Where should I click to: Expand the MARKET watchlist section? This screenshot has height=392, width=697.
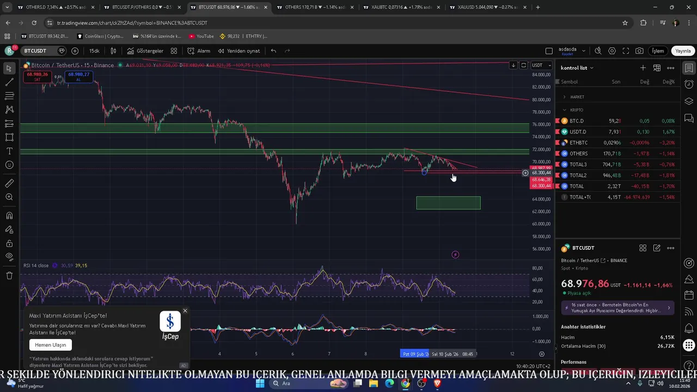click(565, 97)
